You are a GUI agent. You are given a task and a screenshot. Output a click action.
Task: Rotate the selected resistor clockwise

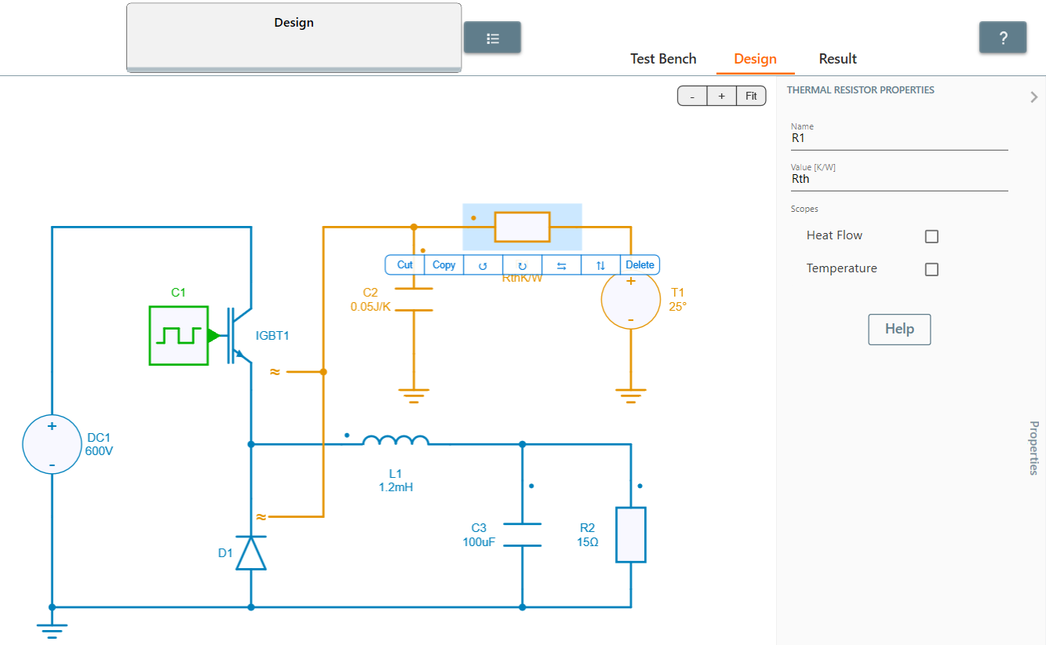(522, 265)
